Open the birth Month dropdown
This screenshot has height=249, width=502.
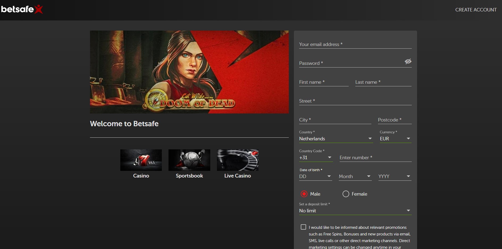pos(355,176)
